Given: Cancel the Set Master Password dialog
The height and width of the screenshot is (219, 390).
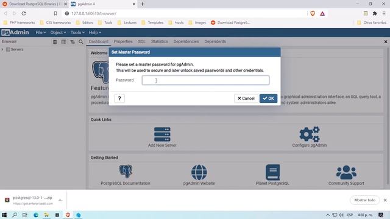Looking at the screenshot, I should click(246, 99).
